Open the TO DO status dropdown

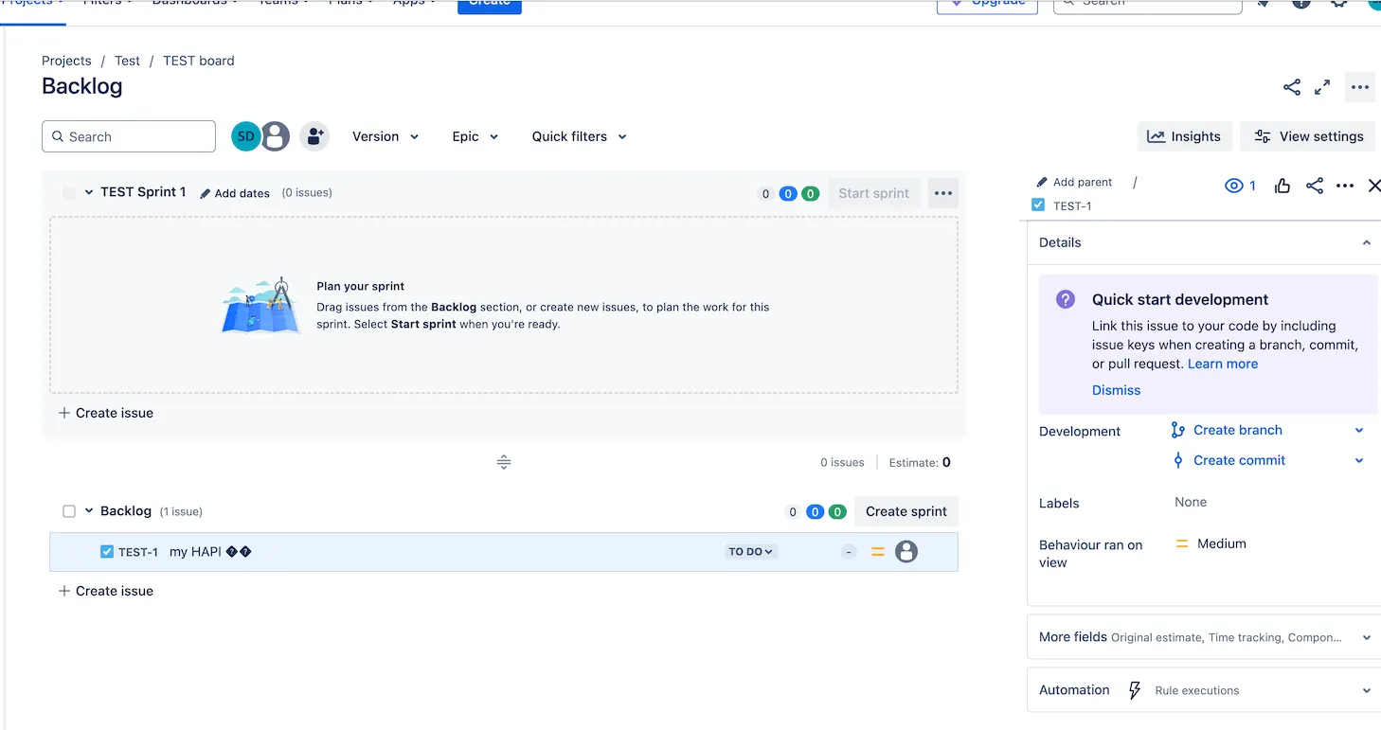pyautogui.click(x=751, y=551)
